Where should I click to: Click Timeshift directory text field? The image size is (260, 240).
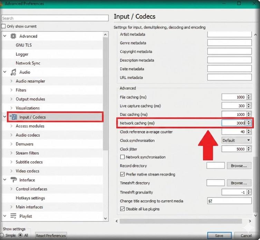click(x=215, y=183)
